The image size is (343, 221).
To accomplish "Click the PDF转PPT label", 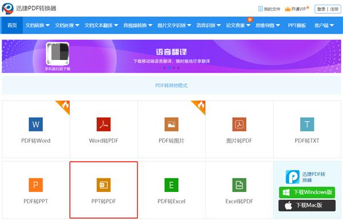I will tap(35, 201).
